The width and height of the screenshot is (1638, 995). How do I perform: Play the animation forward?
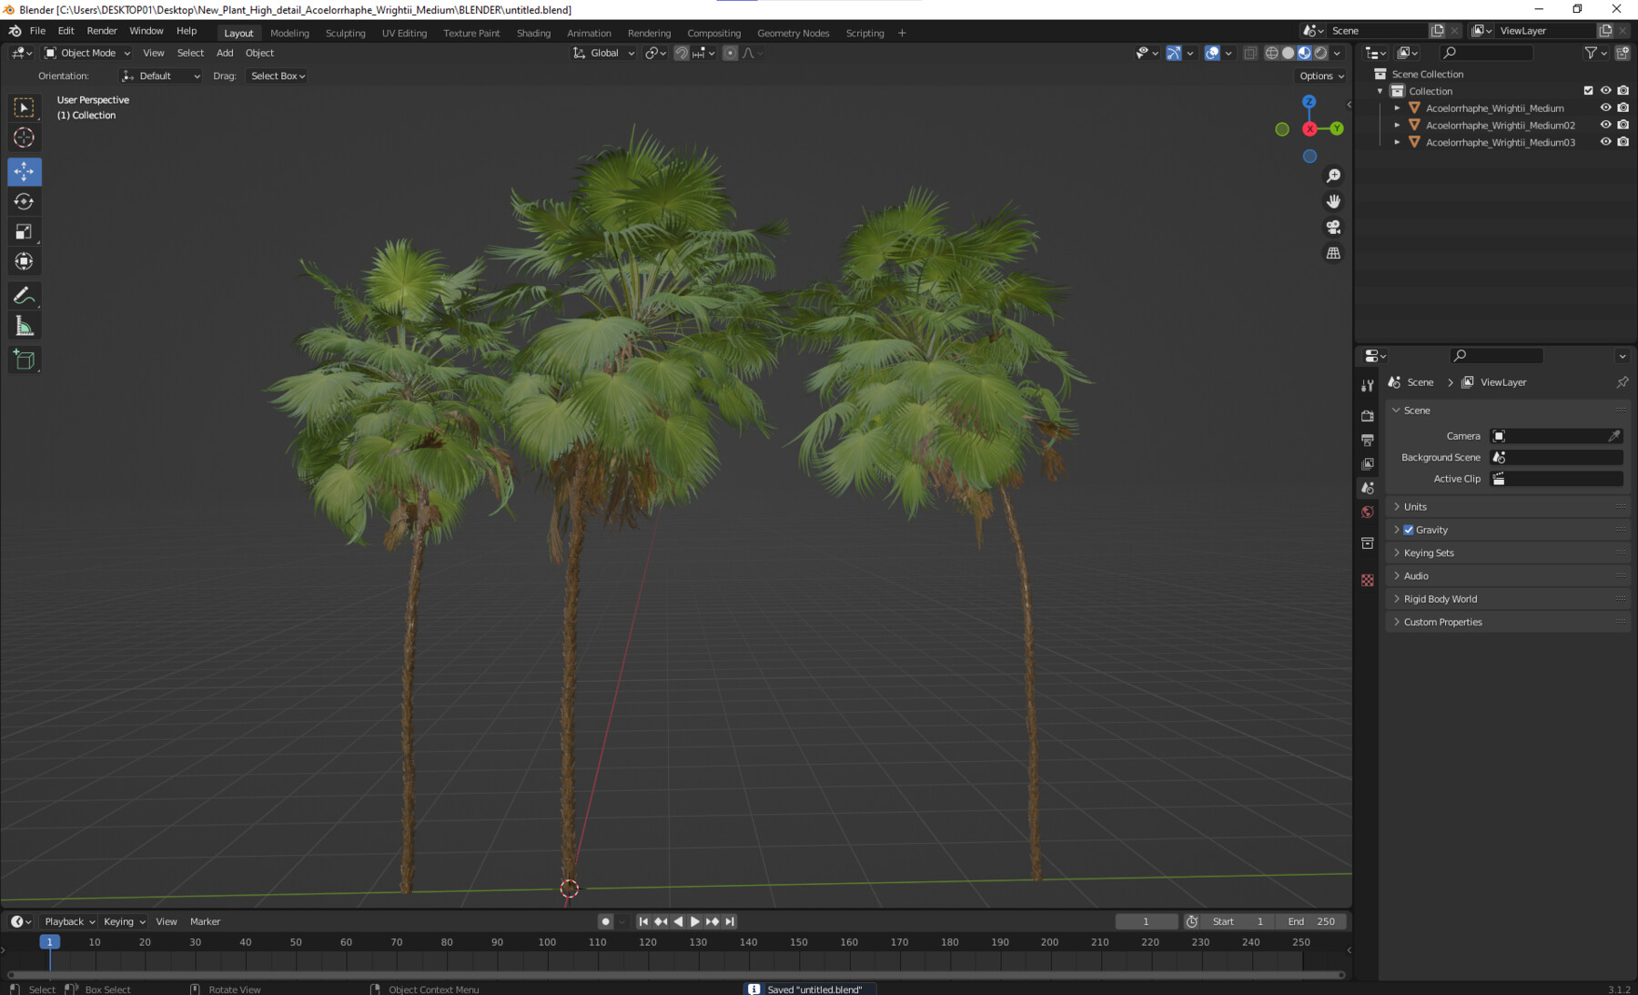click(695, 922)
